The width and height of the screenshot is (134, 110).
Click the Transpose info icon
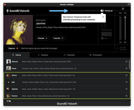111,30
